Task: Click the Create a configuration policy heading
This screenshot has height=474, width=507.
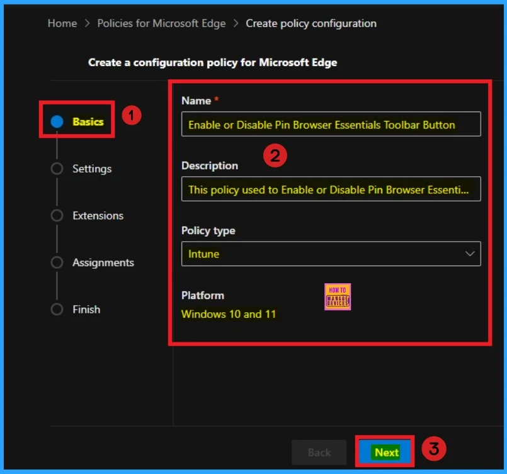Action: [212, 62]
